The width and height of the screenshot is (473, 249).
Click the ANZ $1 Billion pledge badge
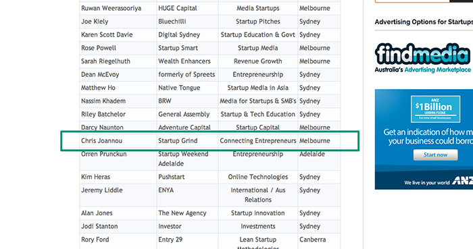pos(435,109)
